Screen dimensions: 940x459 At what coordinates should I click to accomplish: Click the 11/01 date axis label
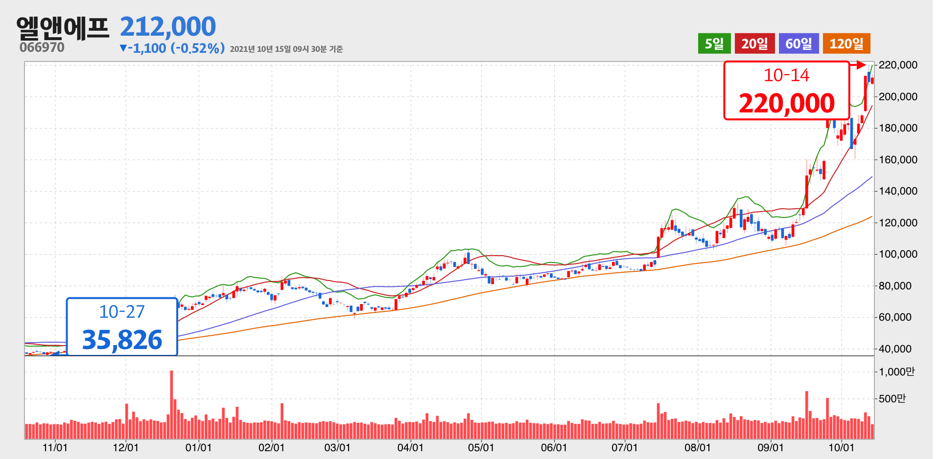click(55, 447)
